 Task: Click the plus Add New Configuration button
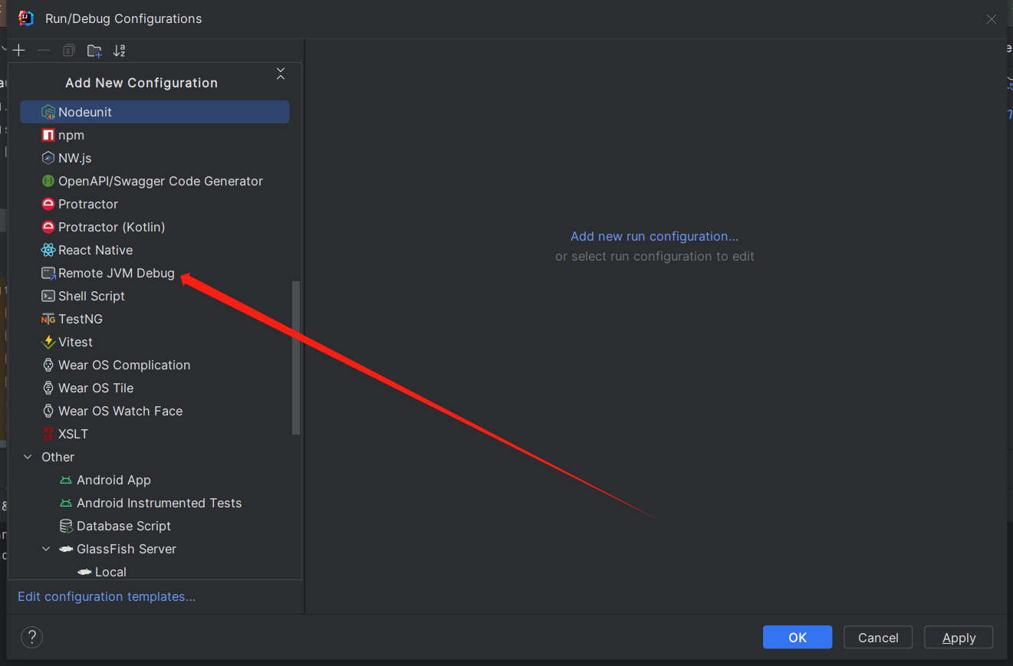[x=19, y=51]
